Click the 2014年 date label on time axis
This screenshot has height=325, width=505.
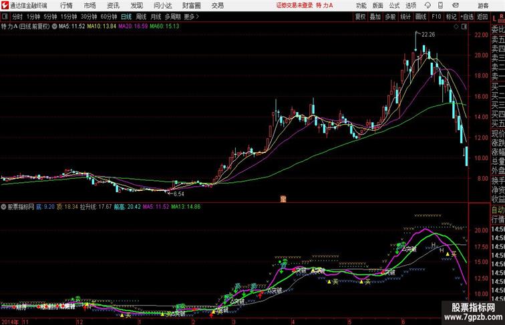[10, 322]
